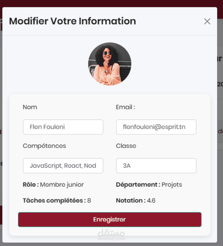Click the "Nom" field label
Screen dimensions: 223x246
[30, 107]
